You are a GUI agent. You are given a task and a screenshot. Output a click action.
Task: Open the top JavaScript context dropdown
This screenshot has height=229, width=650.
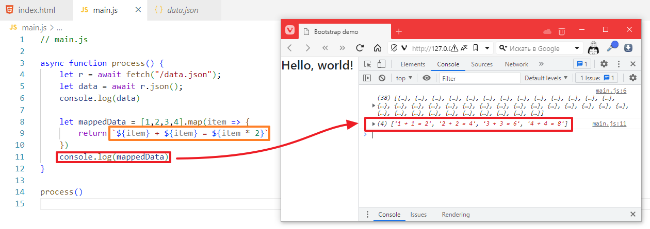coord(404,78)
